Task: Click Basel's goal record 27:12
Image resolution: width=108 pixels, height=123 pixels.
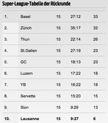Action: (76, 17)
